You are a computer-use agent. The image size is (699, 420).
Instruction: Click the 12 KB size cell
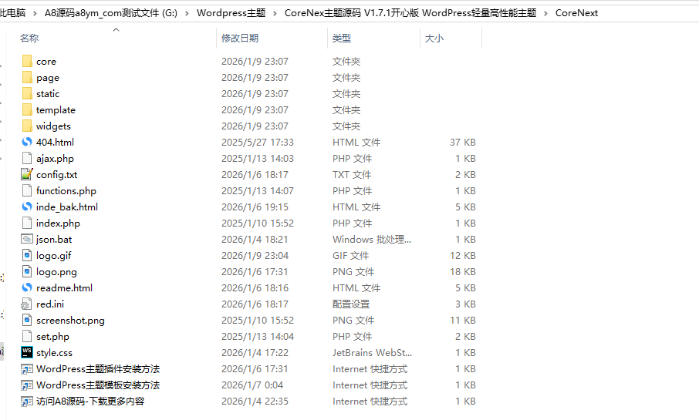pyautogui.click(x=463, y=256)
